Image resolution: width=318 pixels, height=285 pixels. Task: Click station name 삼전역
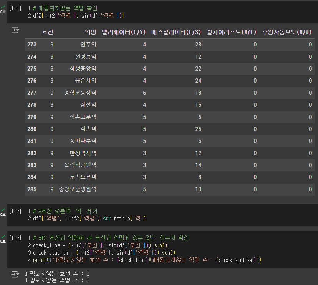point(88,105)
